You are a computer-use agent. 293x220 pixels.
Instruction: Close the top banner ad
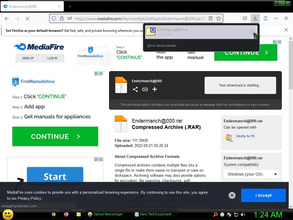coord(279,42)
